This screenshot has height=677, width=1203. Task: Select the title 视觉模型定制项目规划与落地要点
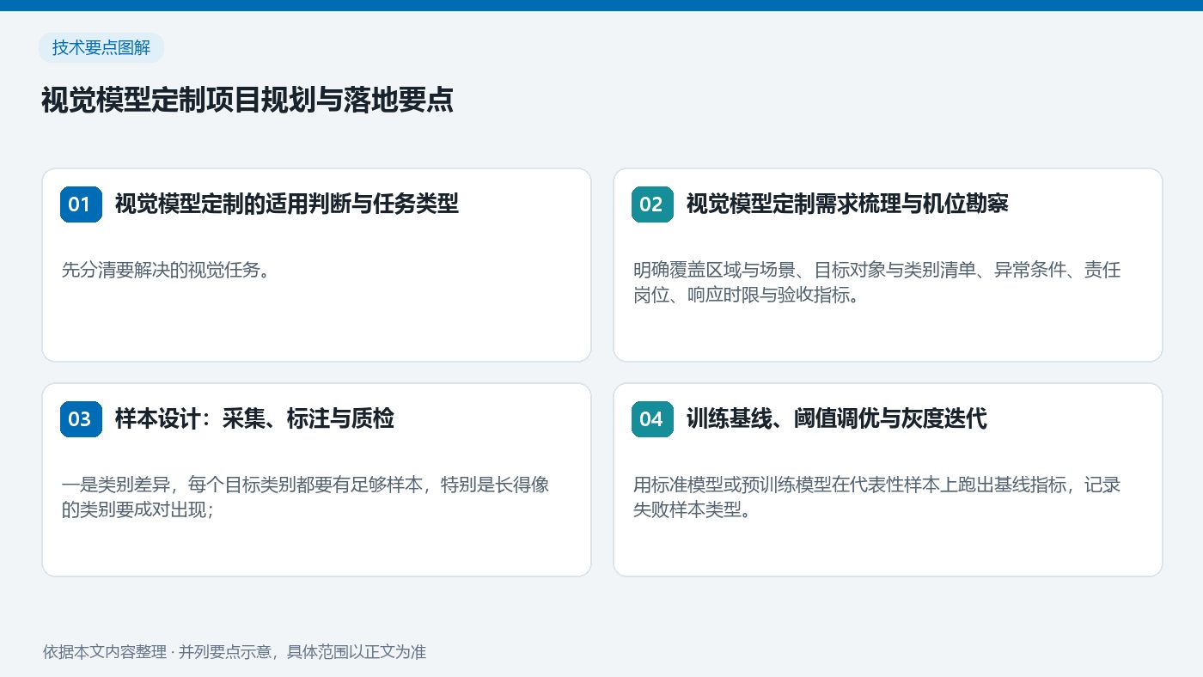click(x=247, y=101)
